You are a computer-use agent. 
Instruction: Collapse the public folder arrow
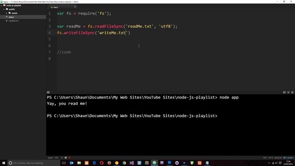[4, 9]
